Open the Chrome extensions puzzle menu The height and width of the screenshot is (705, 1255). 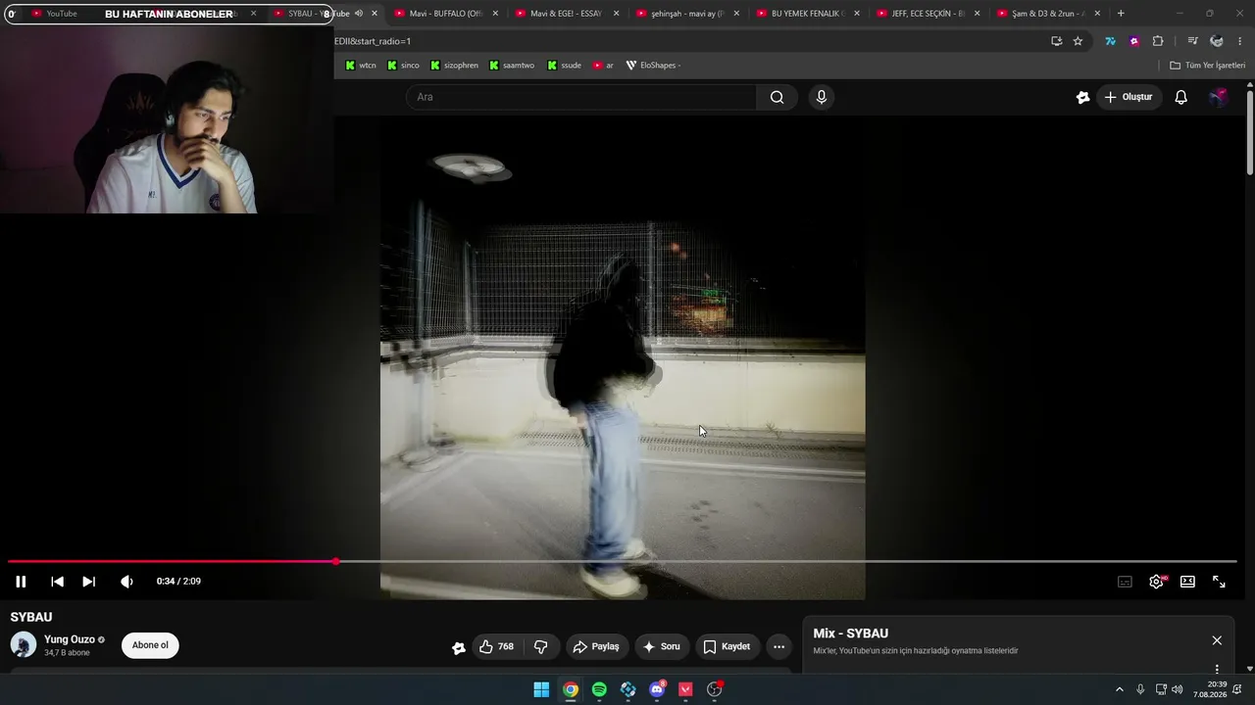(x=1158, y=41)
